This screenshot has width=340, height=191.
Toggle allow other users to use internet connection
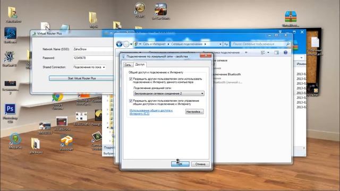coord(131,79)
